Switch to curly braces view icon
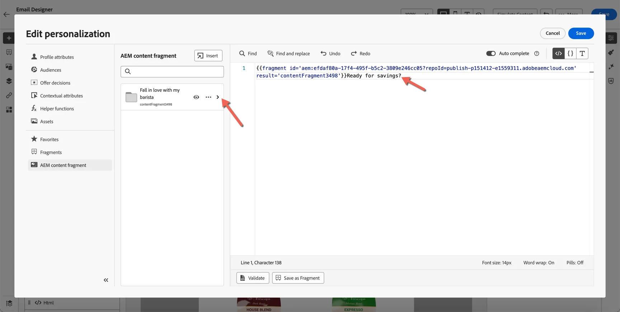 pos(570,53)
